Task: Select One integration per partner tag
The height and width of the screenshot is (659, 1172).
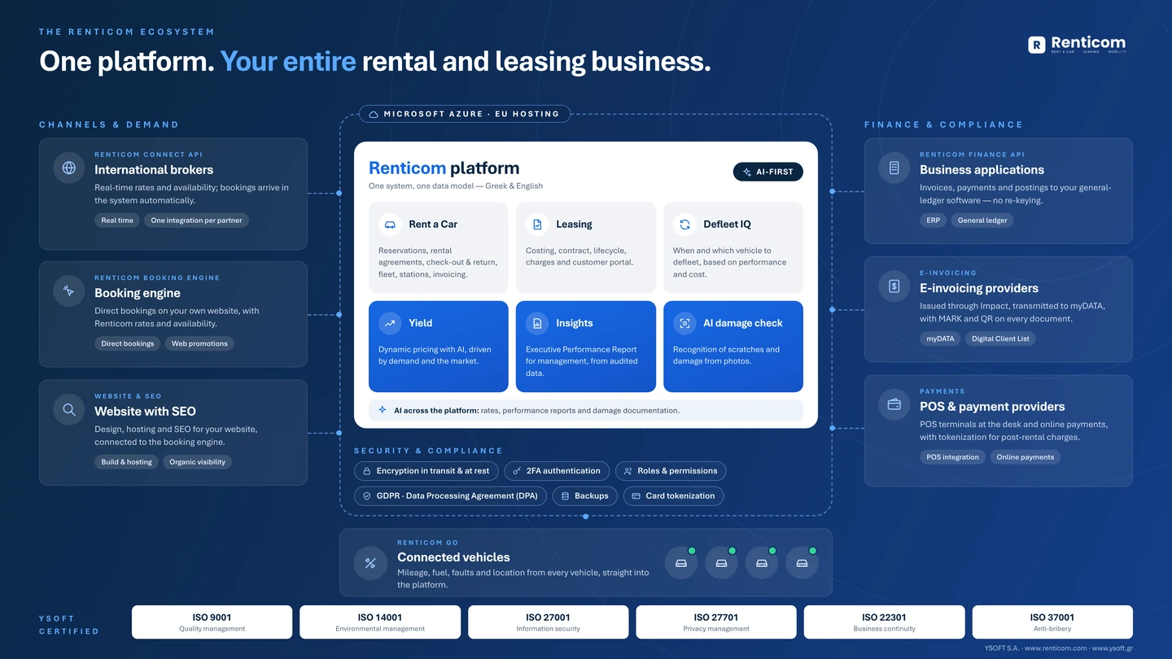Action: [x=196, y=220]
